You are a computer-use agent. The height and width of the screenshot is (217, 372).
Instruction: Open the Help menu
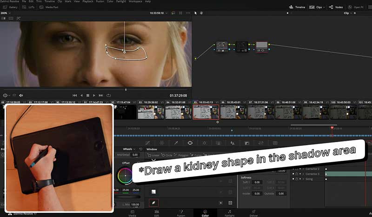(x=148, y=1)
